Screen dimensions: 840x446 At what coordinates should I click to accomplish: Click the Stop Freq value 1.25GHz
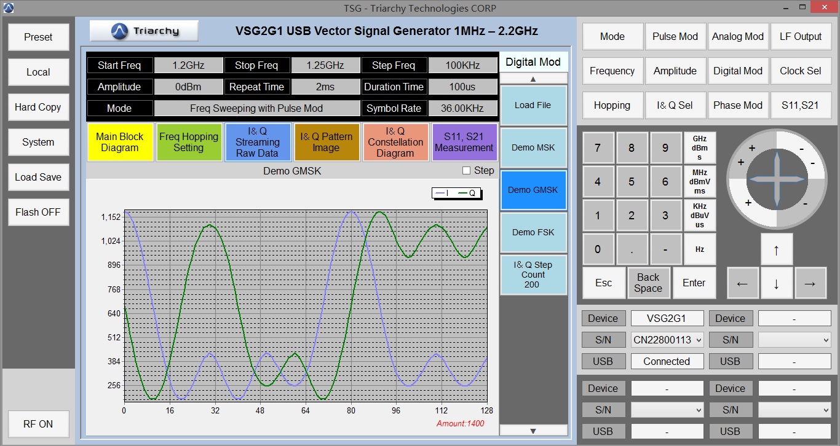click(325, 65)
